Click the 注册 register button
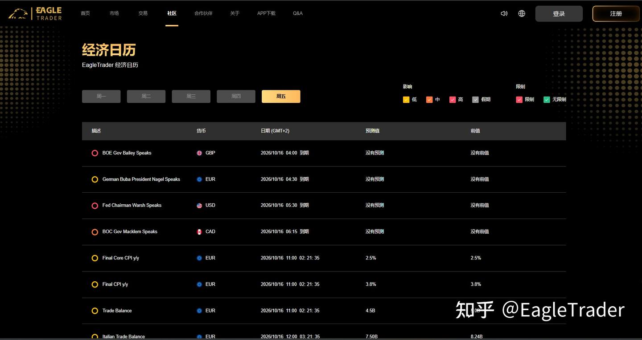 tap(616, 14)
